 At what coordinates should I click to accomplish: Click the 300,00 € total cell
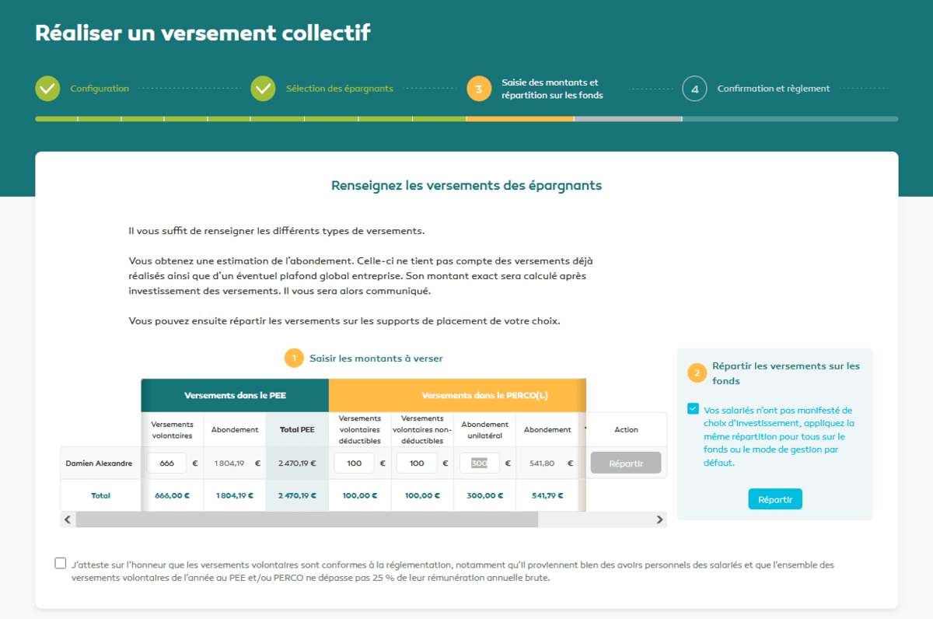(484, 495)
